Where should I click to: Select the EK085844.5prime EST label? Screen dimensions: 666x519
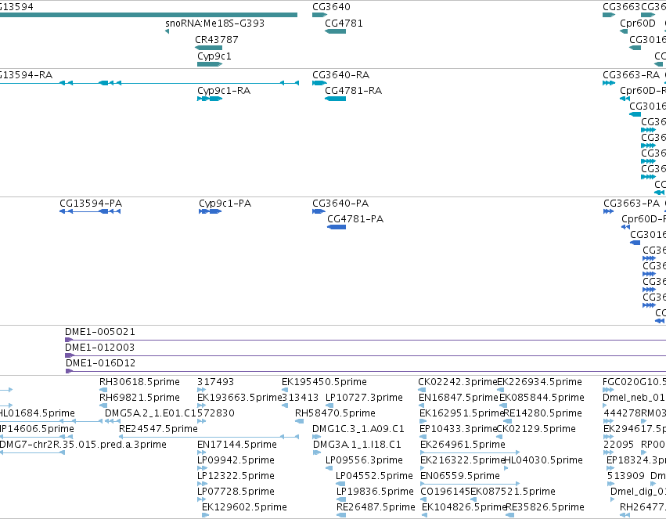542,398
